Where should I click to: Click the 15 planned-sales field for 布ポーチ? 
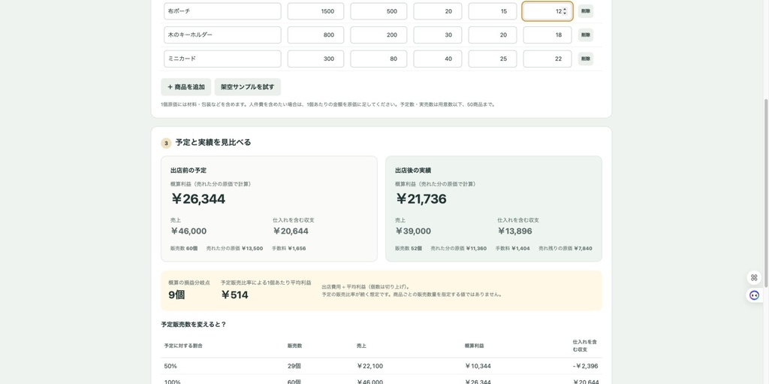493,11
